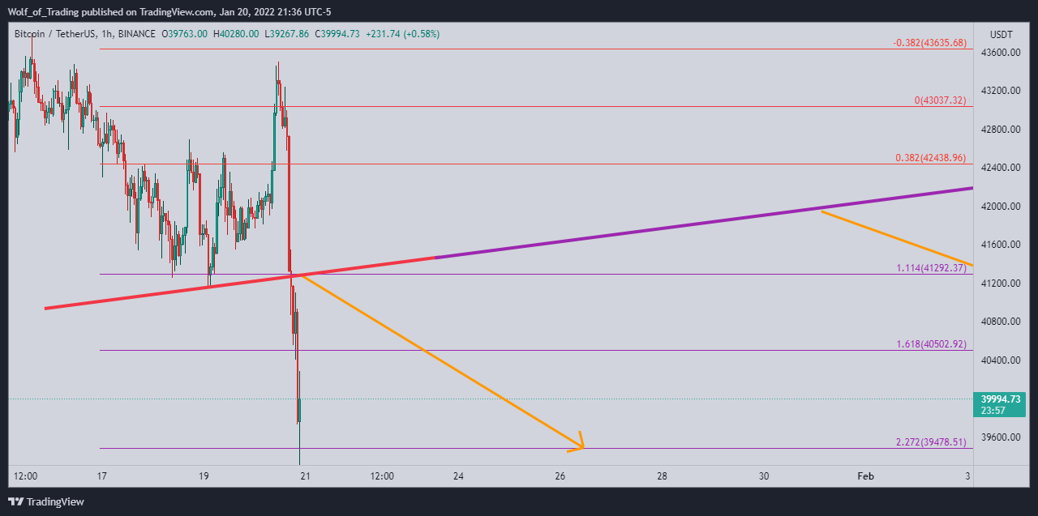Click the 17 date label on time axis
This screenshot has height=516, width=1038.
click(x=102, y=476)
